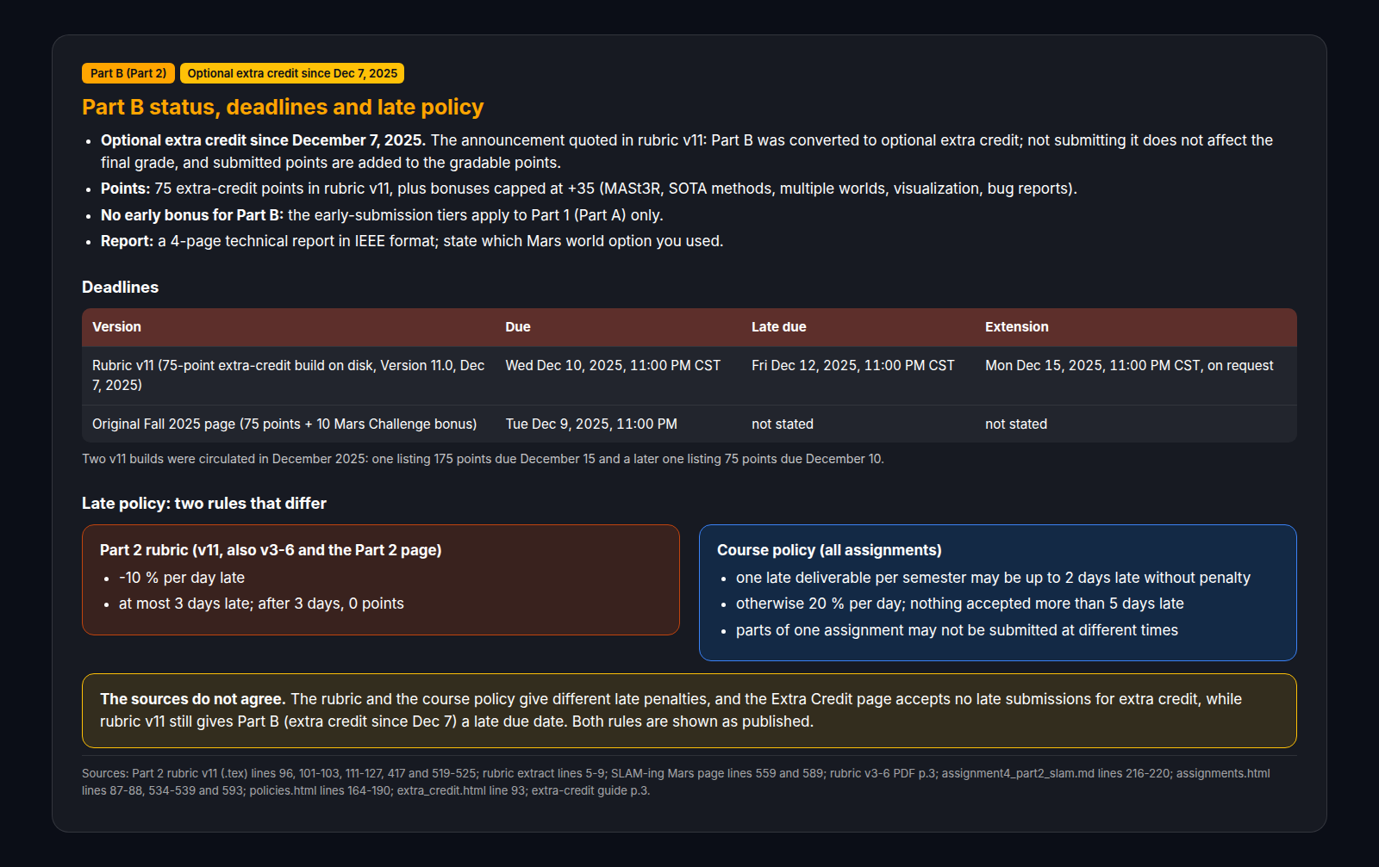Click the '-10 % per day late' bullet
The image size is (1379, 867).
coord(182,578)
